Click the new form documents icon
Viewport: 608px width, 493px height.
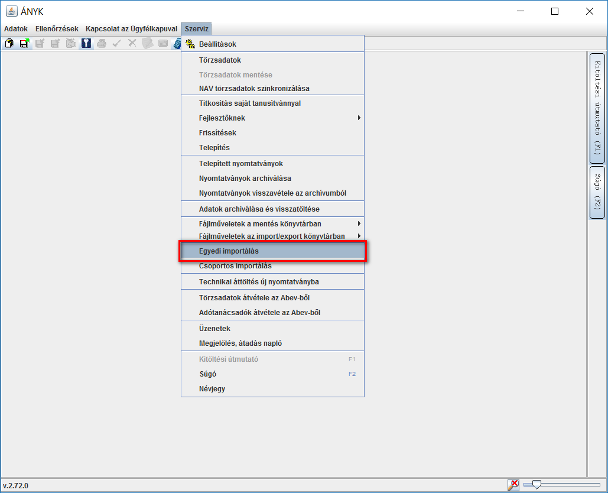coord(9,43)
